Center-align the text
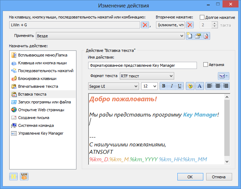The width and height of the screenshot is (241, 189). tap(218, 86)
